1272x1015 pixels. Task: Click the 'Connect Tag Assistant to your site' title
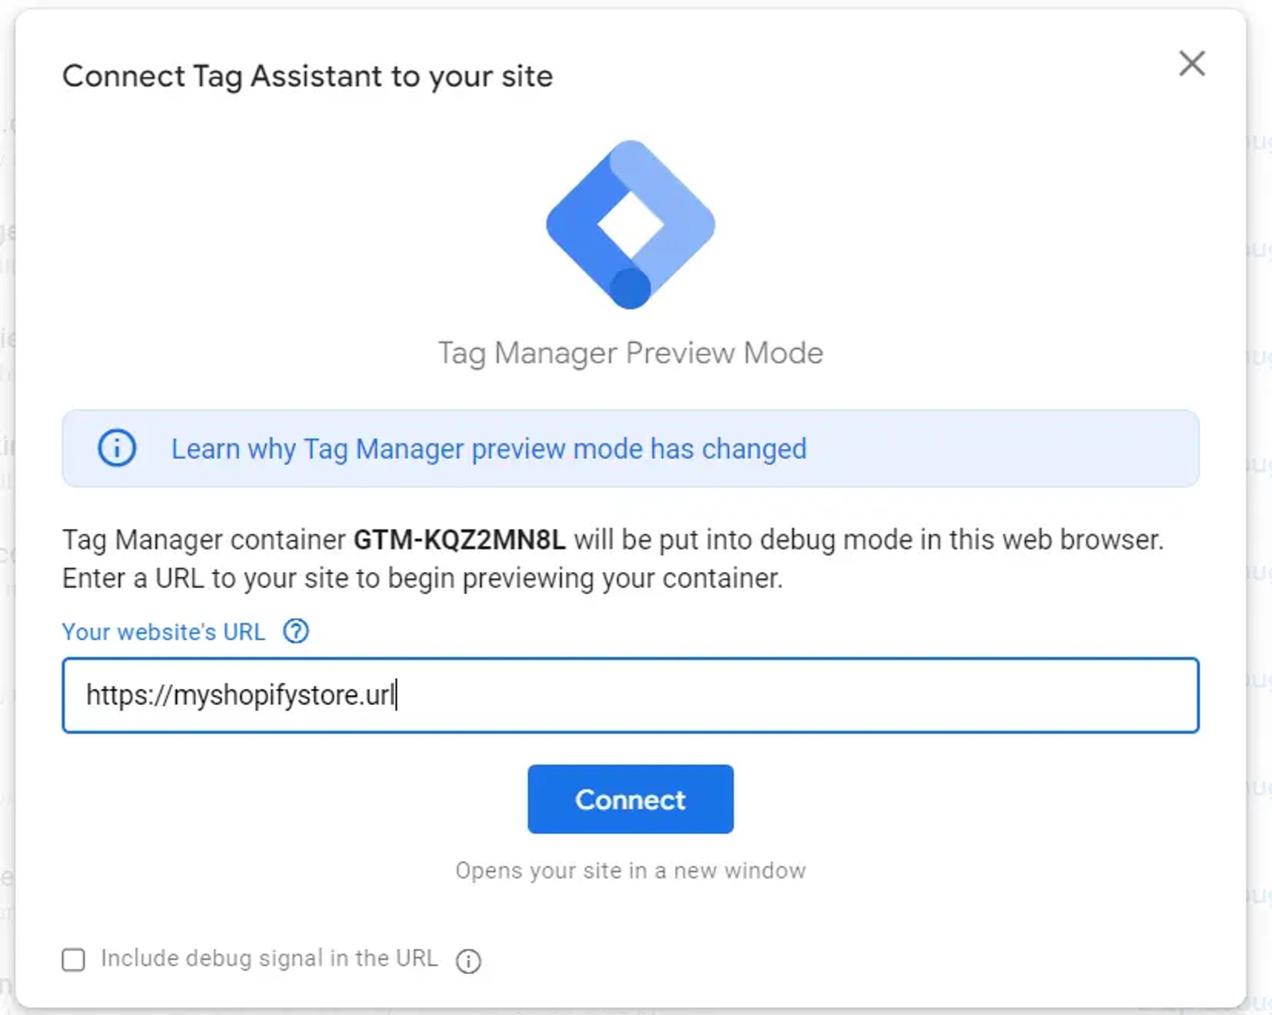[308, 77]
